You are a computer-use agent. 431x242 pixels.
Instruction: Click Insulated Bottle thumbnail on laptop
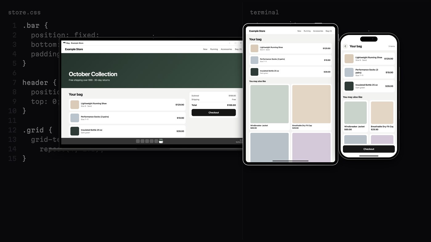pyautogui.click(x=75, y=131)
